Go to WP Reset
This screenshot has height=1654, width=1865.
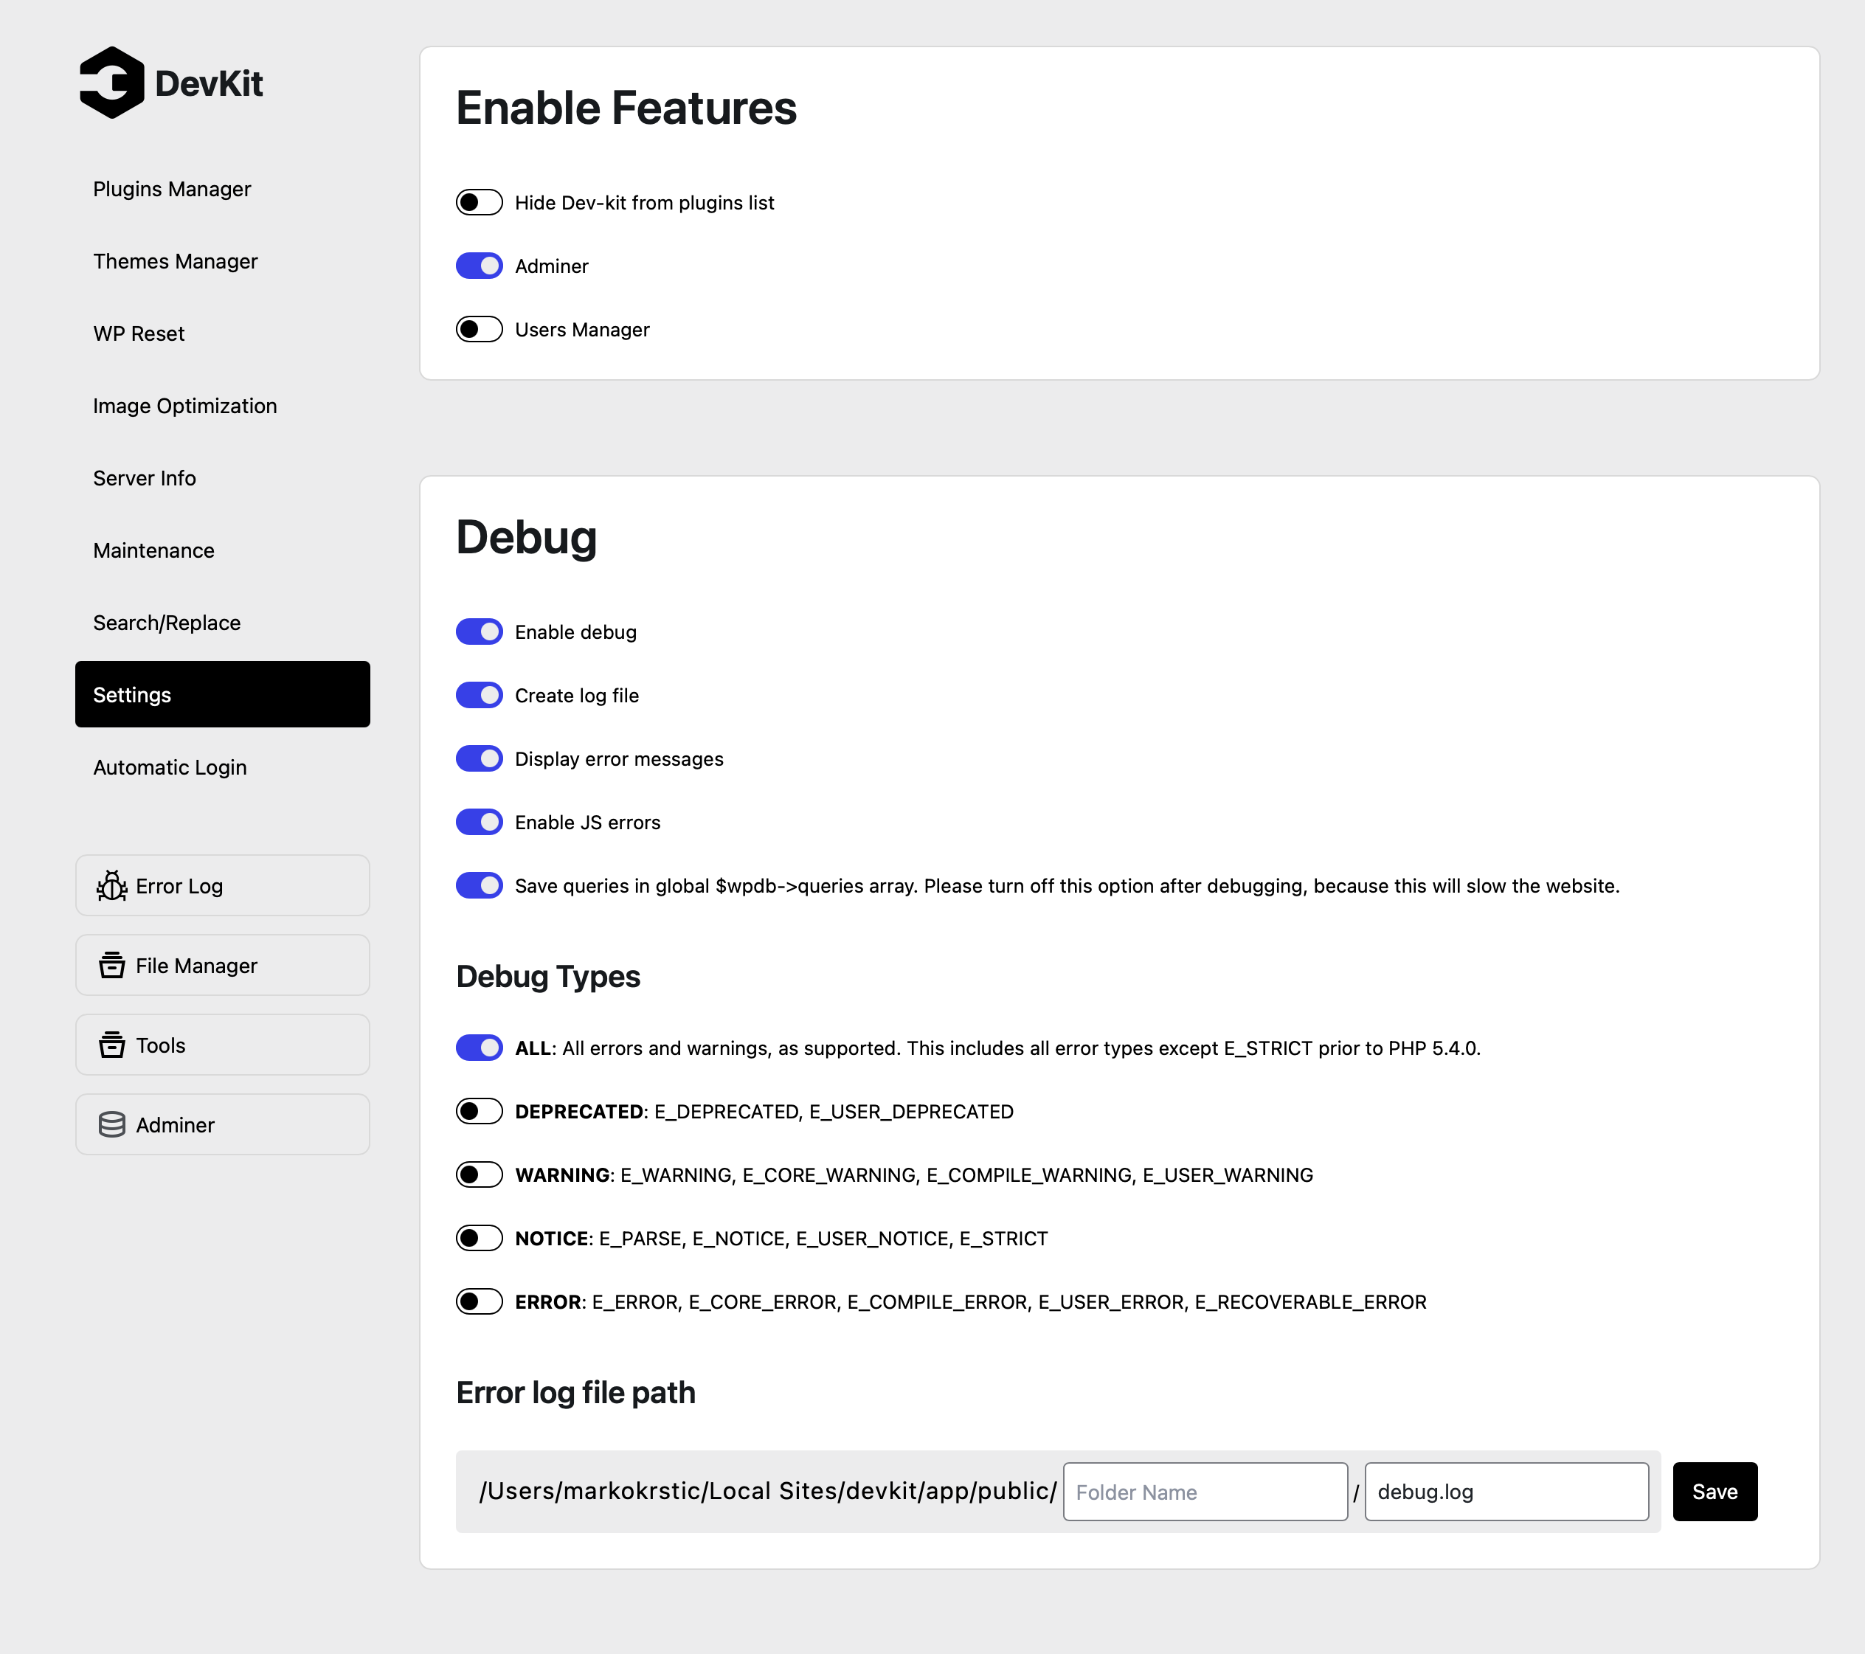point(223,333)
